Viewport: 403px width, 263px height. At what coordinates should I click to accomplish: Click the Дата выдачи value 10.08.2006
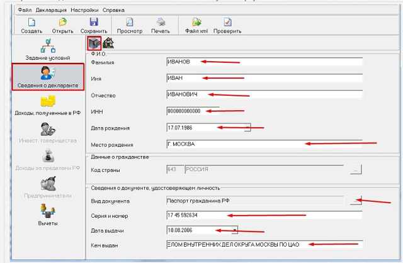[x=180, y=230]
